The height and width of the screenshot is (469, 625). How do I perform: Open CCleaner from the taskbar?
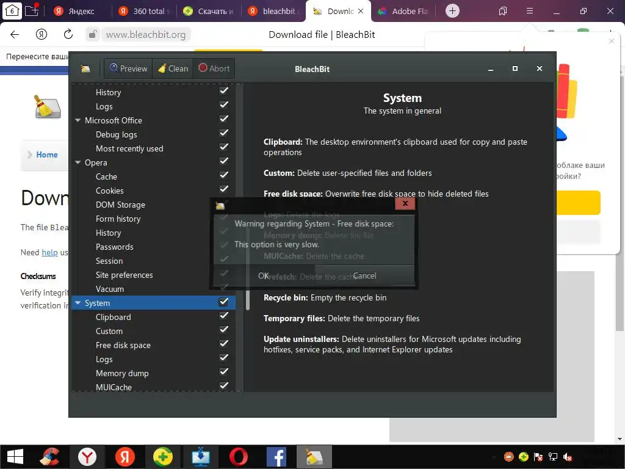coord(50,457)
